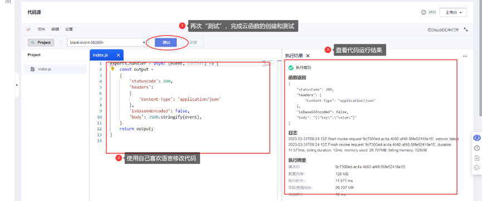Click line number 7 in the gutter

[100, 99]
